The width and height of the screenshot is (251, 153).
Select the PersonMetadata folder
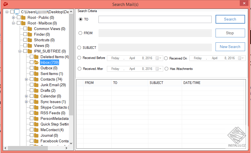pyautogui.click(x=54, y=118)
